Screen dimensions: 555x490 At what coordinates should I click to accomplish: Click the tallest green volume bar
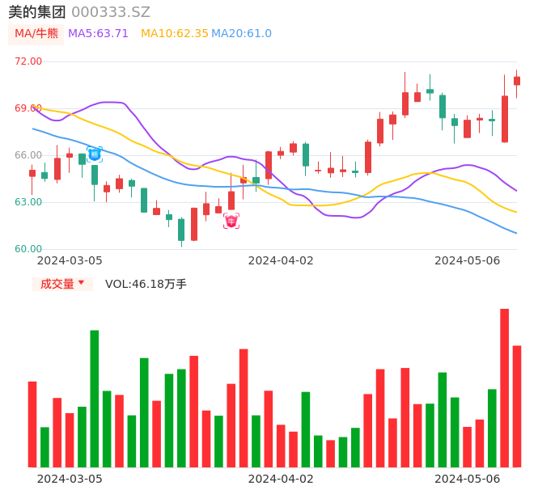tap(95, 399)
